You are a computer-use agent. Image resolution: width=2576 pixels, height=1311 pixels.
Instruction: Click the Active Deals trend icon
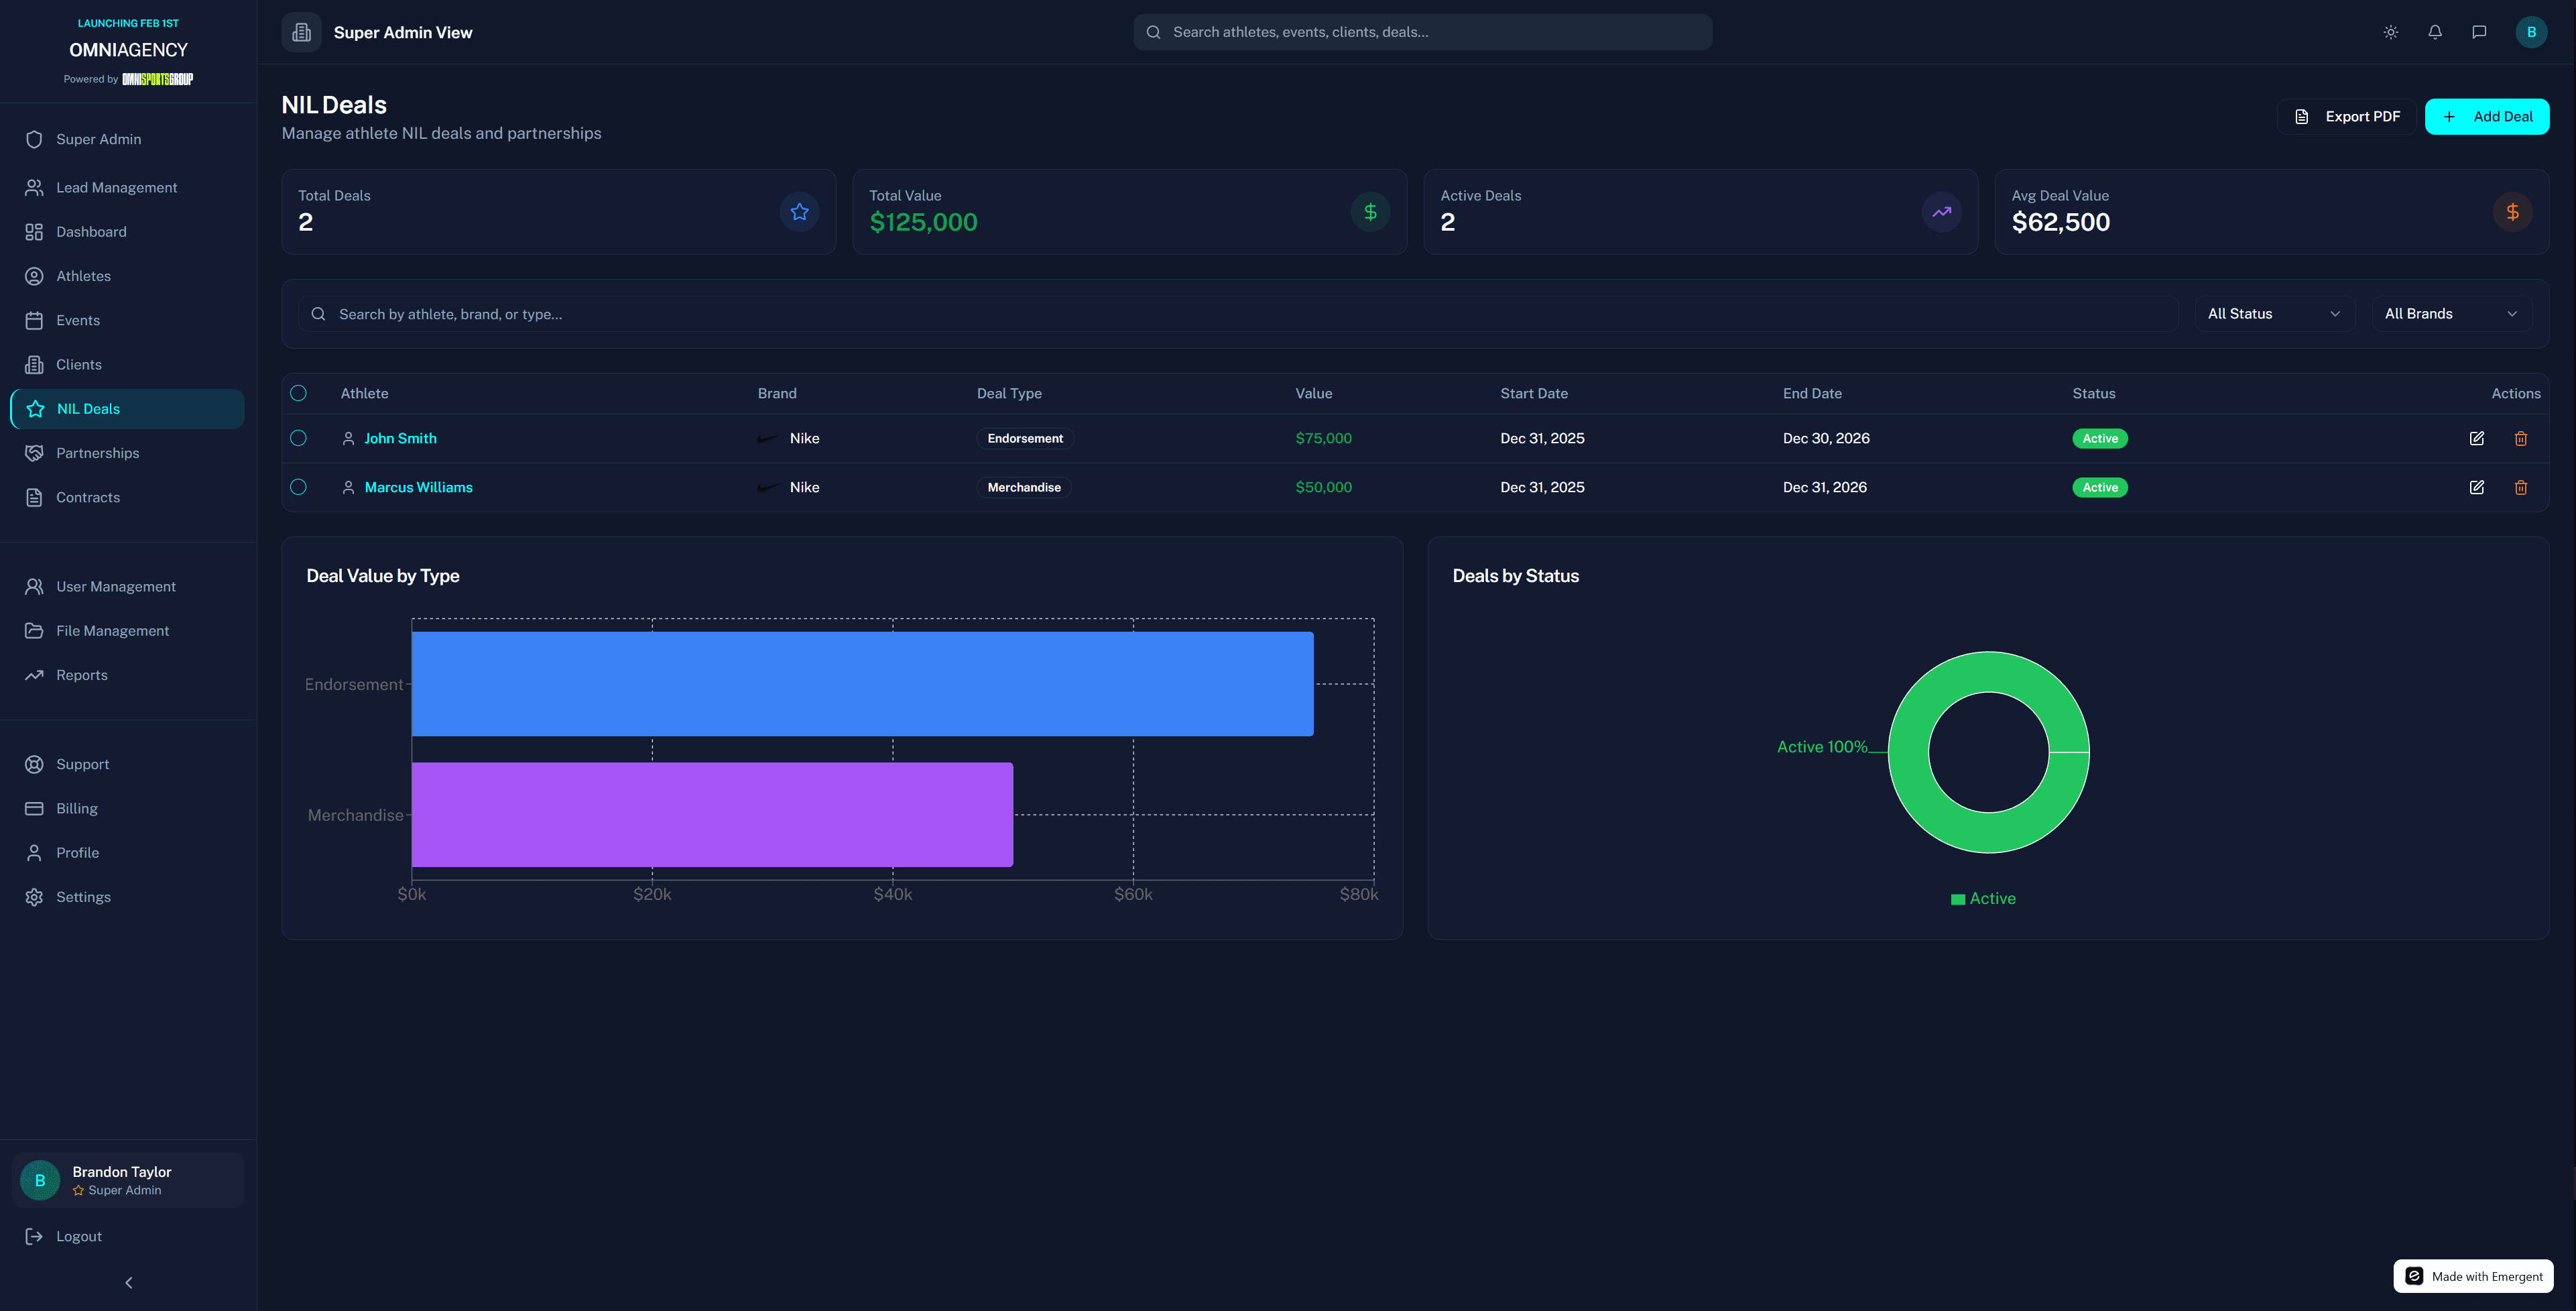coord(1941,212)
